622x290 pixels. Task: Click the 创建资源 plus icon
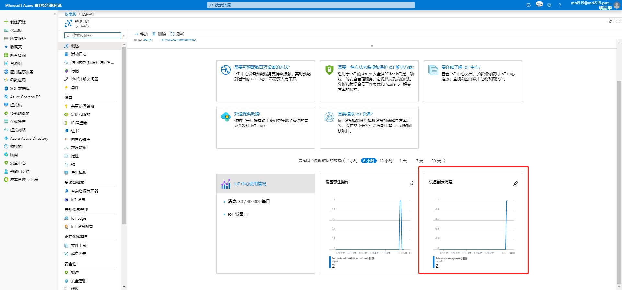click(x=6, y=22)
